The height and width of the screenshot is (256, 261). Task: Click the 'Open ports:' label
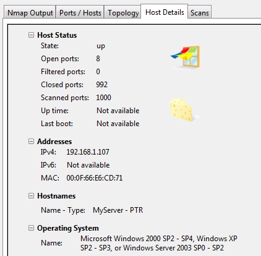[x=60, y=59]
